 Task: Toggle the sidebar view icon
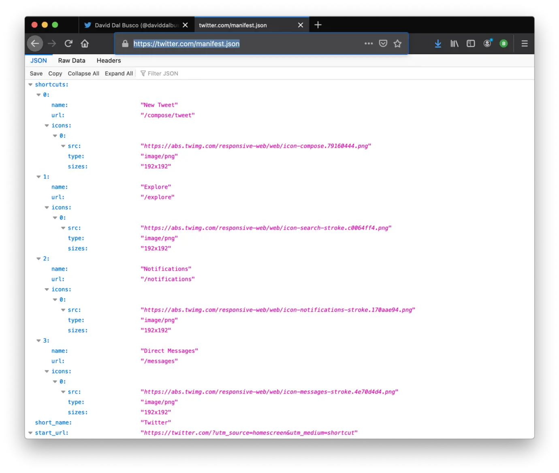(x=471, y=44)
